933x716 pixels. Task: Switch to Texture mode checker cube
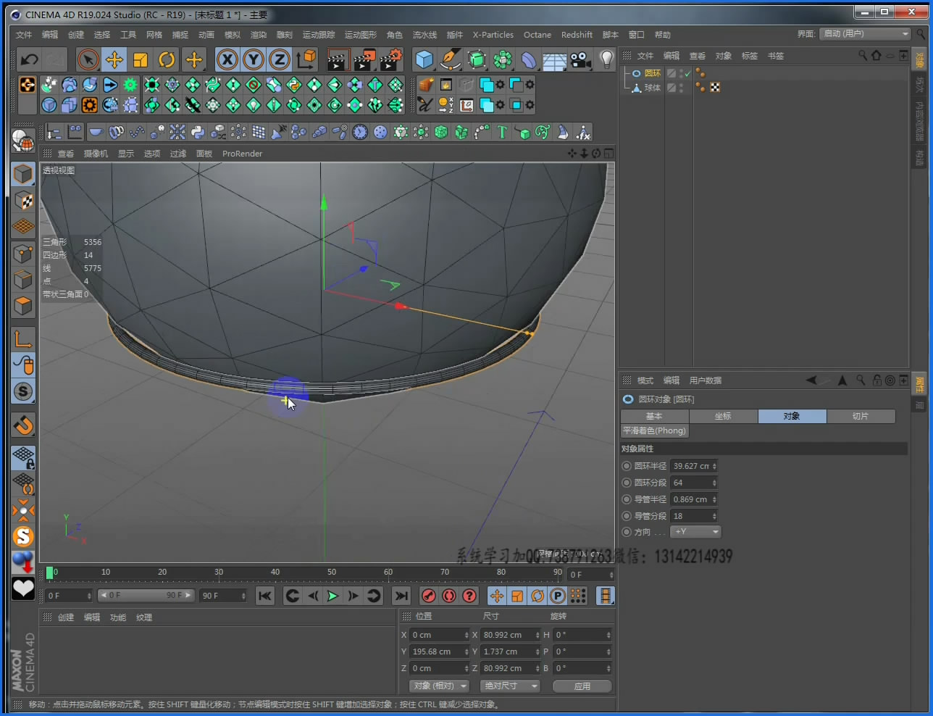(23, 201)
